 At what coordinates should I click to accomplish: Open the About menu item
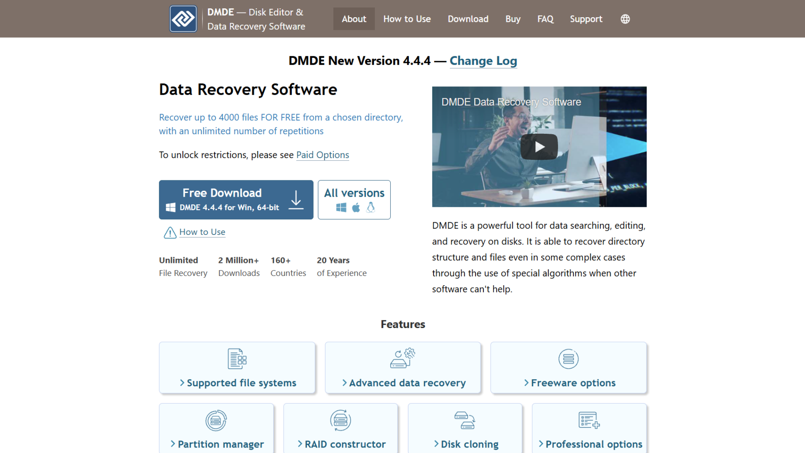[x=354, y=19]
